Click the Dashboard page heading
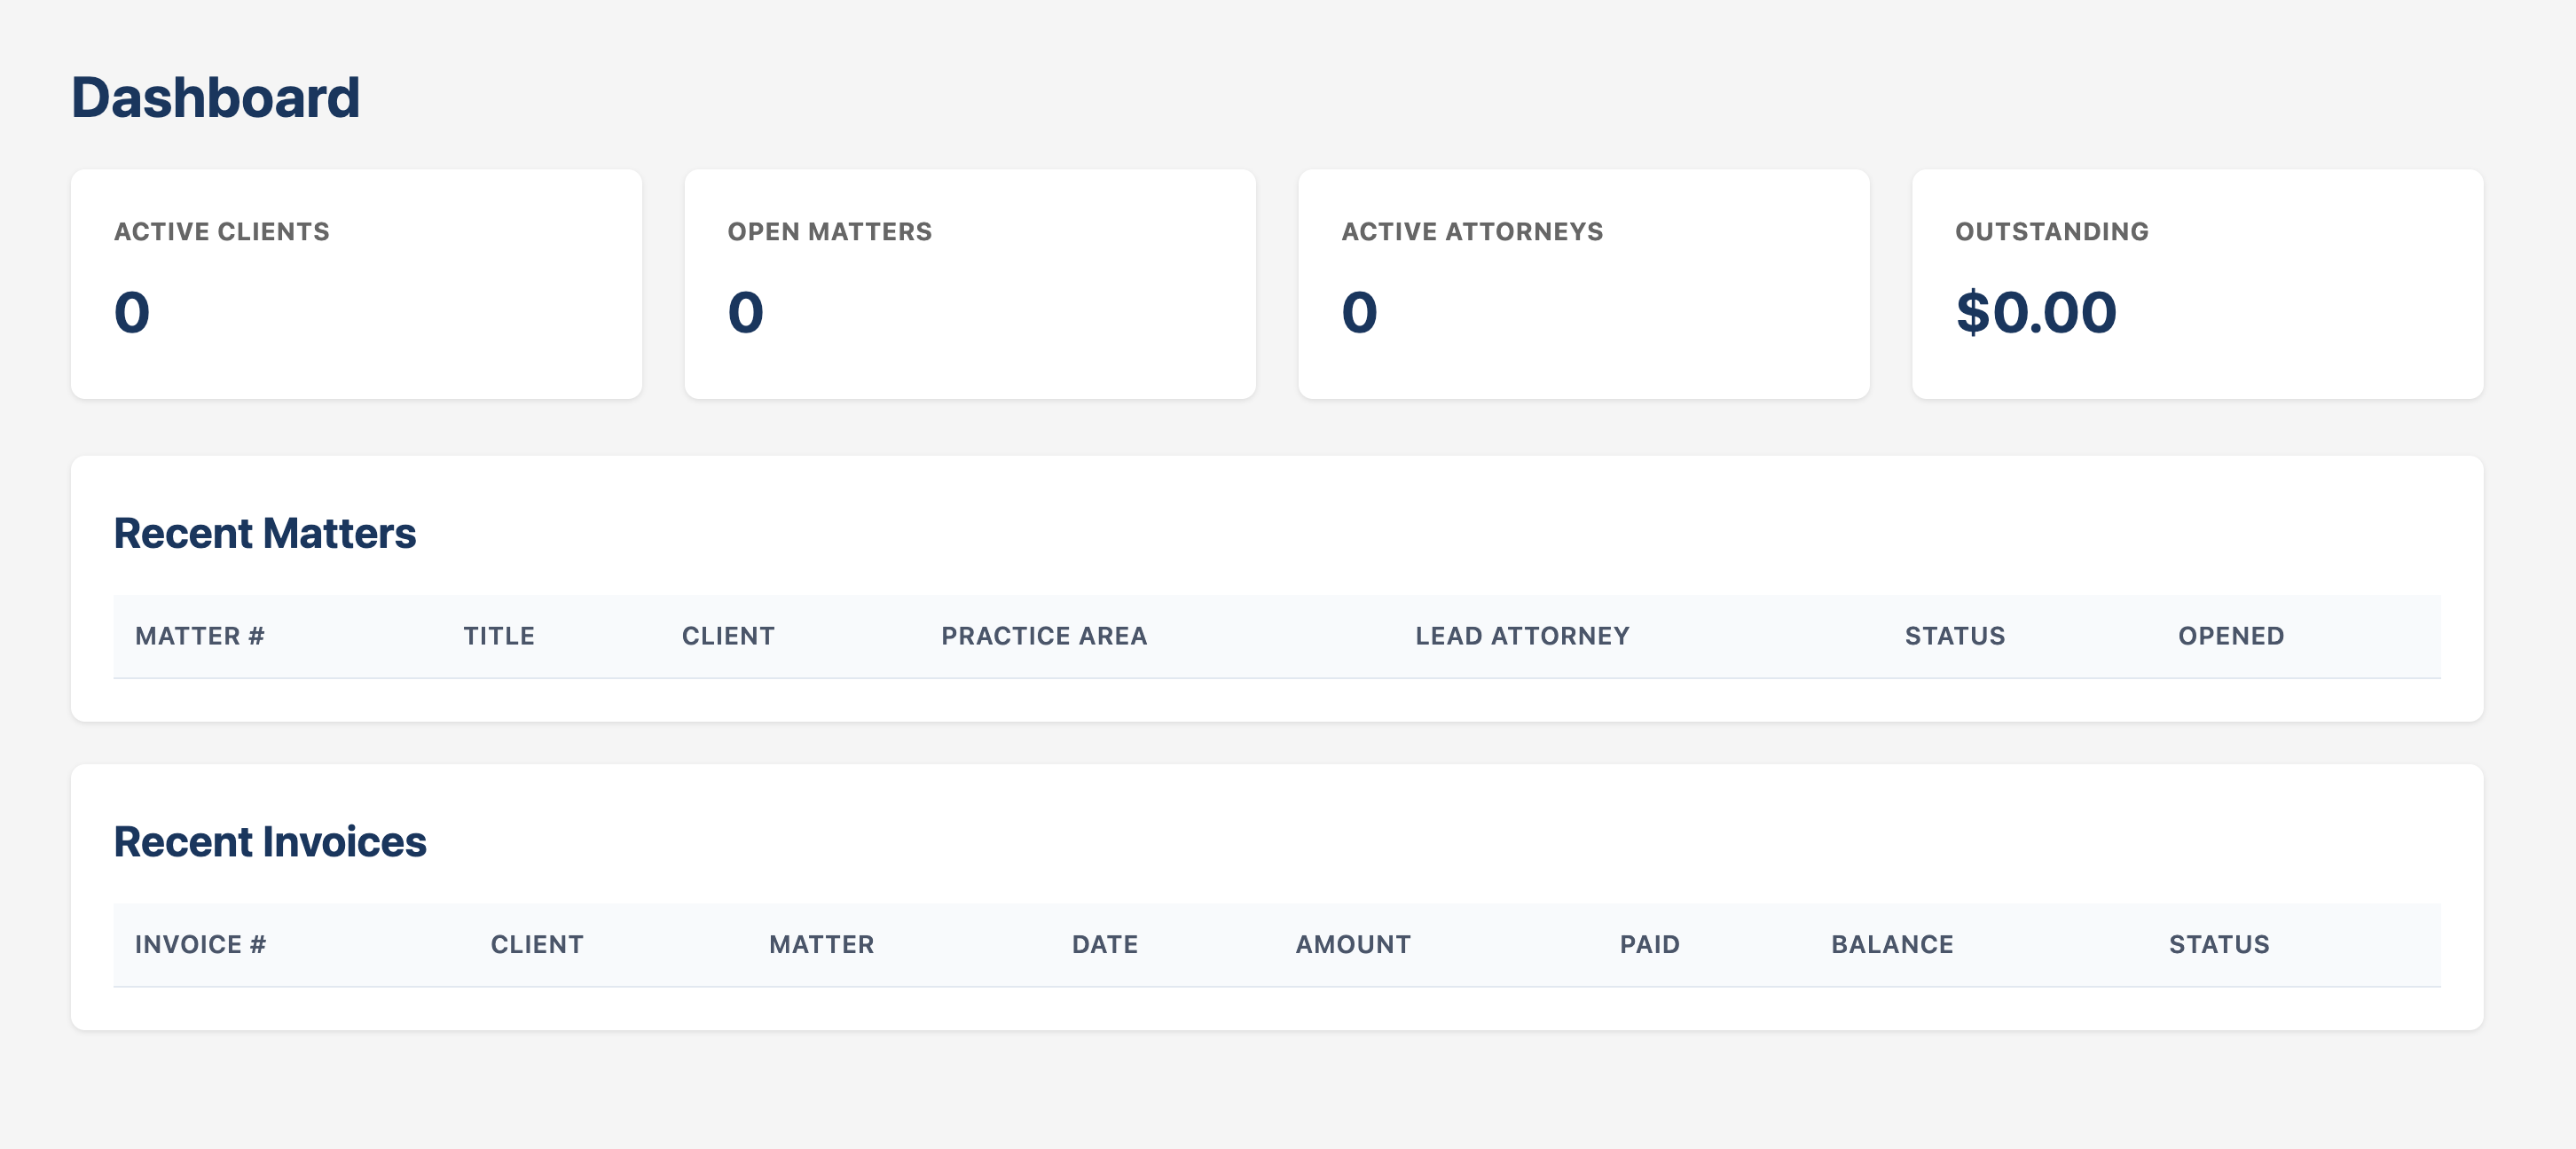2576x1149 pixels. point(215,98)
